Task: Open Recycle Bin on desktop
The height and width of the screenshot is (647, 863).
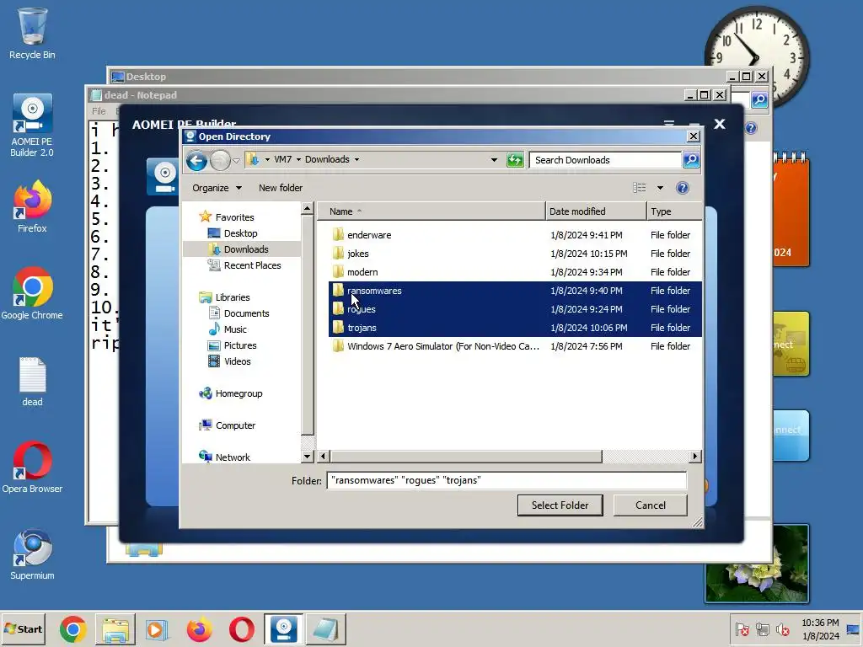Action: [x=32, y=34]
